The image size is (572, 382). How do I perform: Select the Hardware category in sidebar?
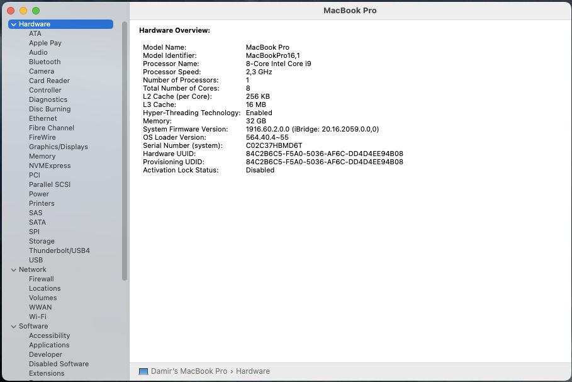pyautogui.click(x=60, y=24)
